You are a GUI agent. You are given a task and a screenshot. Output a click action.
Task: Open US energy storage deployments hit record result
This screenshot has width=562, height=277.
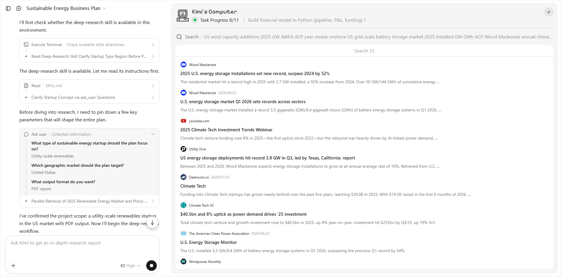pos(267,158)
